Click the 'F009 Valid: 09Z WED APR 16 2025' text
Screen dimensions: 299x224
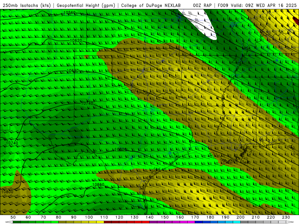pos(257,5)
